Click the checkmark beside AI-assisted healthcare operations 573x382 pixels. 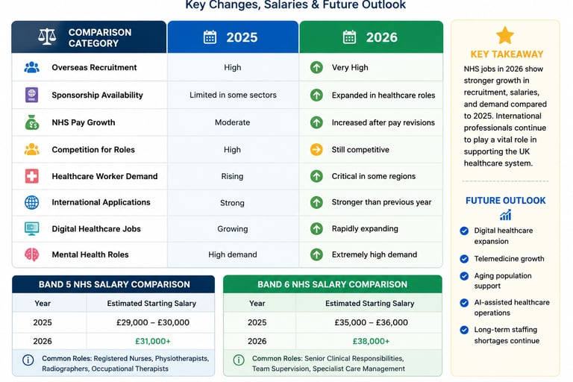pos(464,303)
